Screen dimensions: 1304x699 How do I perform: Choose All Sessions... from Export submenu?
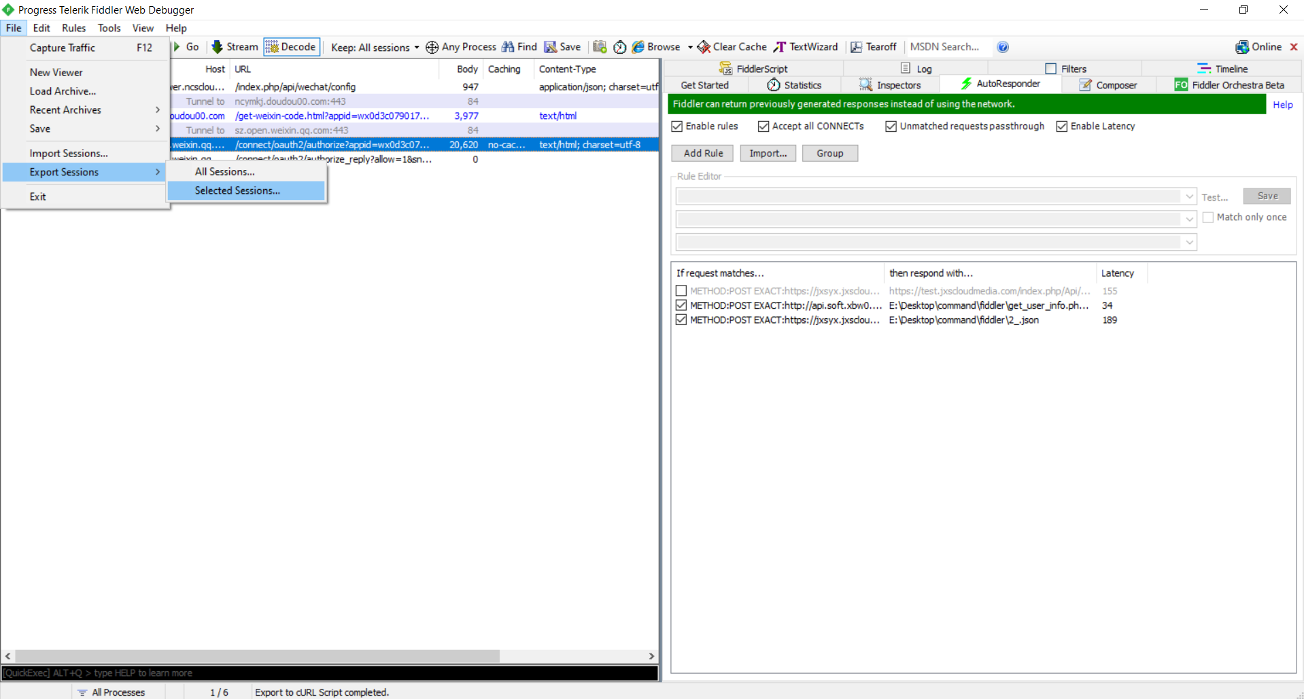[x=246, y=172]
